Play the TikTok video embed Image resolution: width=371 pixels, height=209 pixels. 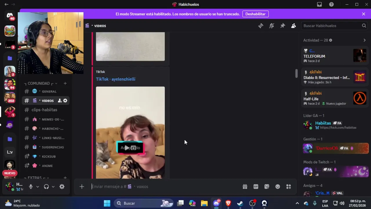(x=127, y=148)
